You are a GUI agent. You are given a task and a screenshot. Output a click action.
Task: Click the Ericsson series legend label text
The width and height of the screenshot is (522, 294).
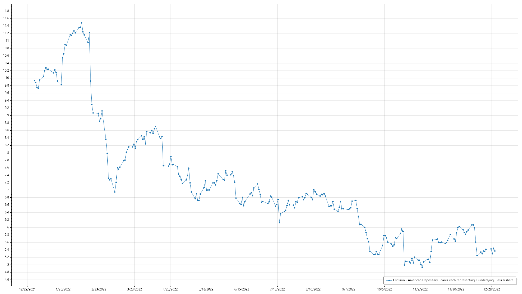click(x=453, y=280)
